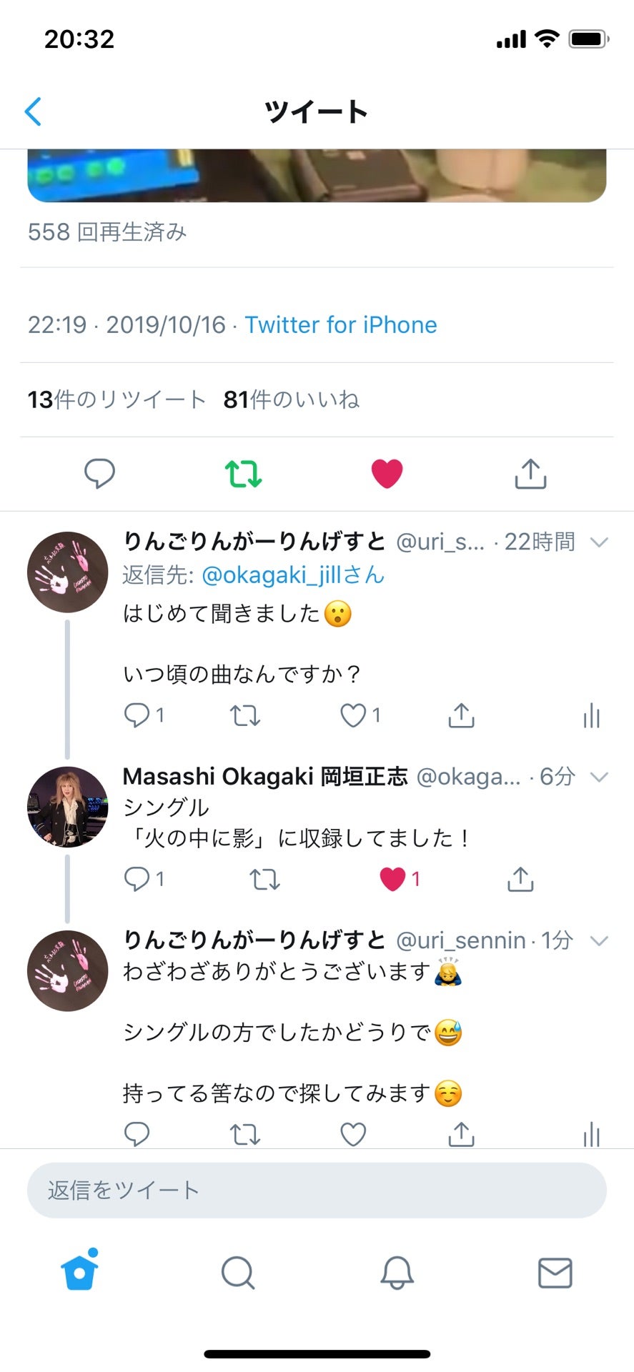Expand options chevron on Masashi Okagaki's reply

[x=599, y=777]
